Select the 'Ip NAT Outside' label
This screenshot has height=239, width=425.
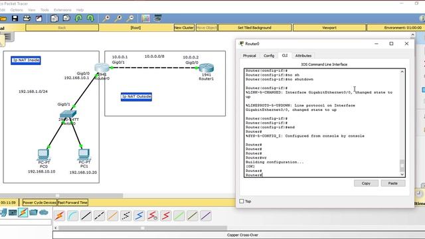click(136, 96)
